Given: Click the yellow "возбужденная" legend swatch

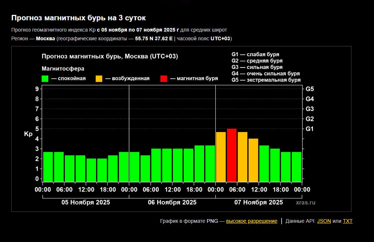Looking at the screenshot, I should click(x=99, y=79).
